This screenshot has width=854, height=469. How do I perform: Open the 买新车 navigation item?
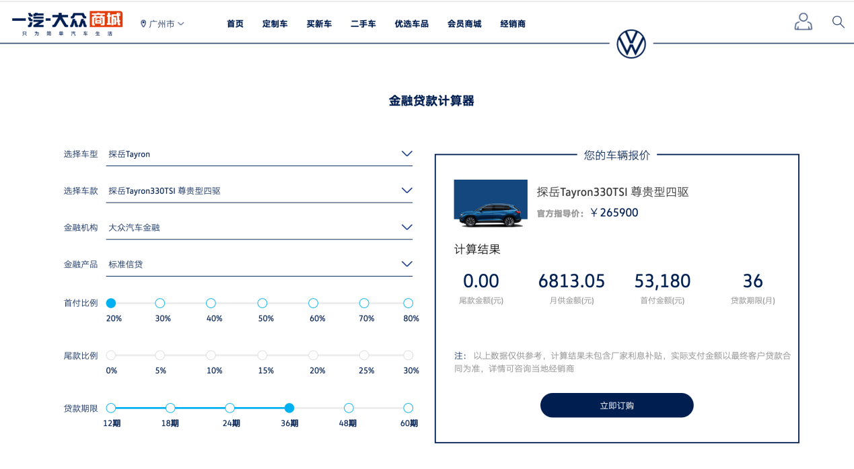319,24
